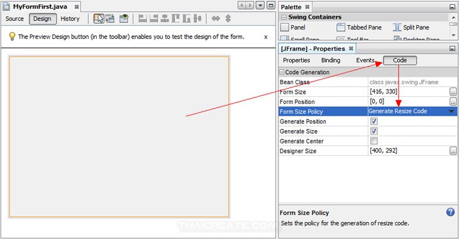Select the Generate Center property label
The width and height of the screenshot is (459, 239).
click(x=302, y=141)
